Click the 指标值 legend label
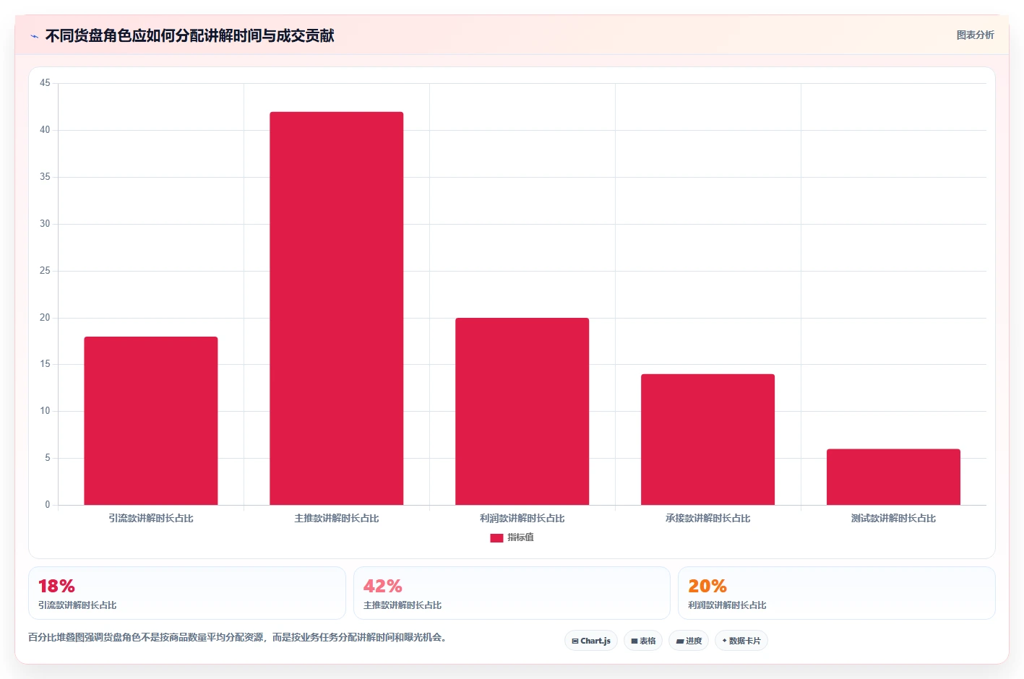 (x=520, y=537)
